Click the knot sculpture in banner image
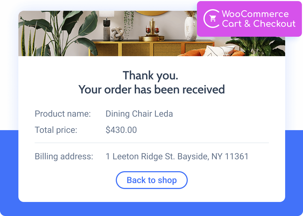Screen dimensions: 303x216 [117, 33]
